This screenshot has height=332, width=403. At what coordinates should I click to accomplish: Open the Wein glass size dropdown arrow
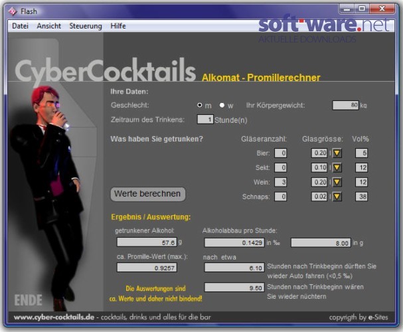[x=337, y=183]
